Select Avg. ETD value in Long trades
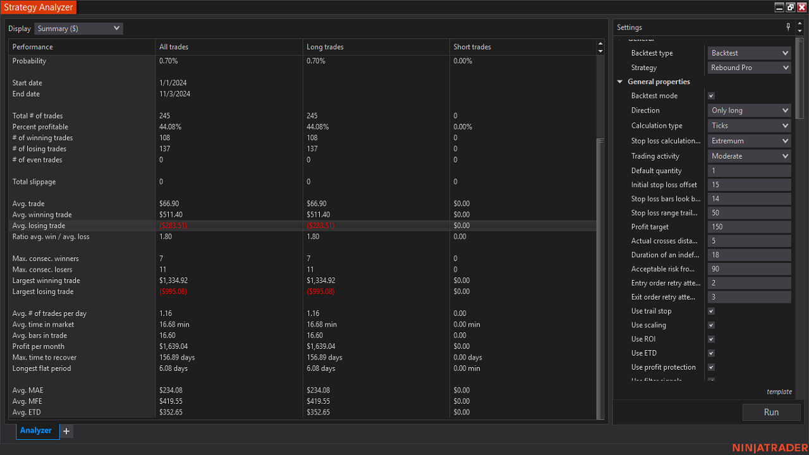This screenshot has height=455, width=809. 318,413
